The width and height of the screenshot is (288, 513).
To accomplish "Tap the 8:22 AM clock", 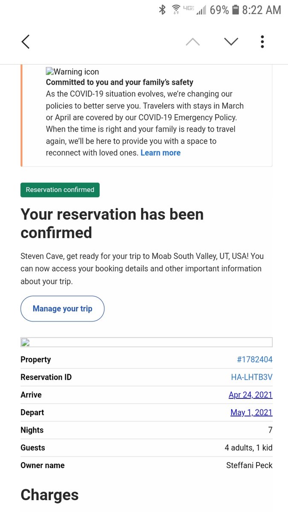I will pos(262,10).
